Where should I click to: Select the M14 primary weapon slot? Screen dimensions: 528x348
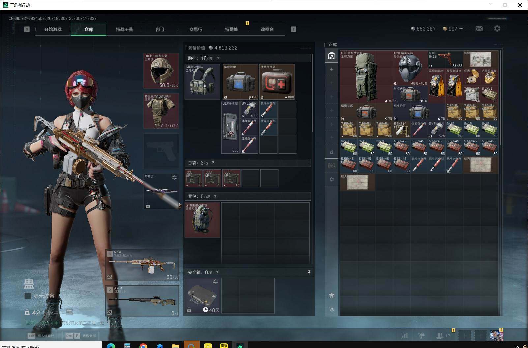pyautogui.click(x=142, y=265)
